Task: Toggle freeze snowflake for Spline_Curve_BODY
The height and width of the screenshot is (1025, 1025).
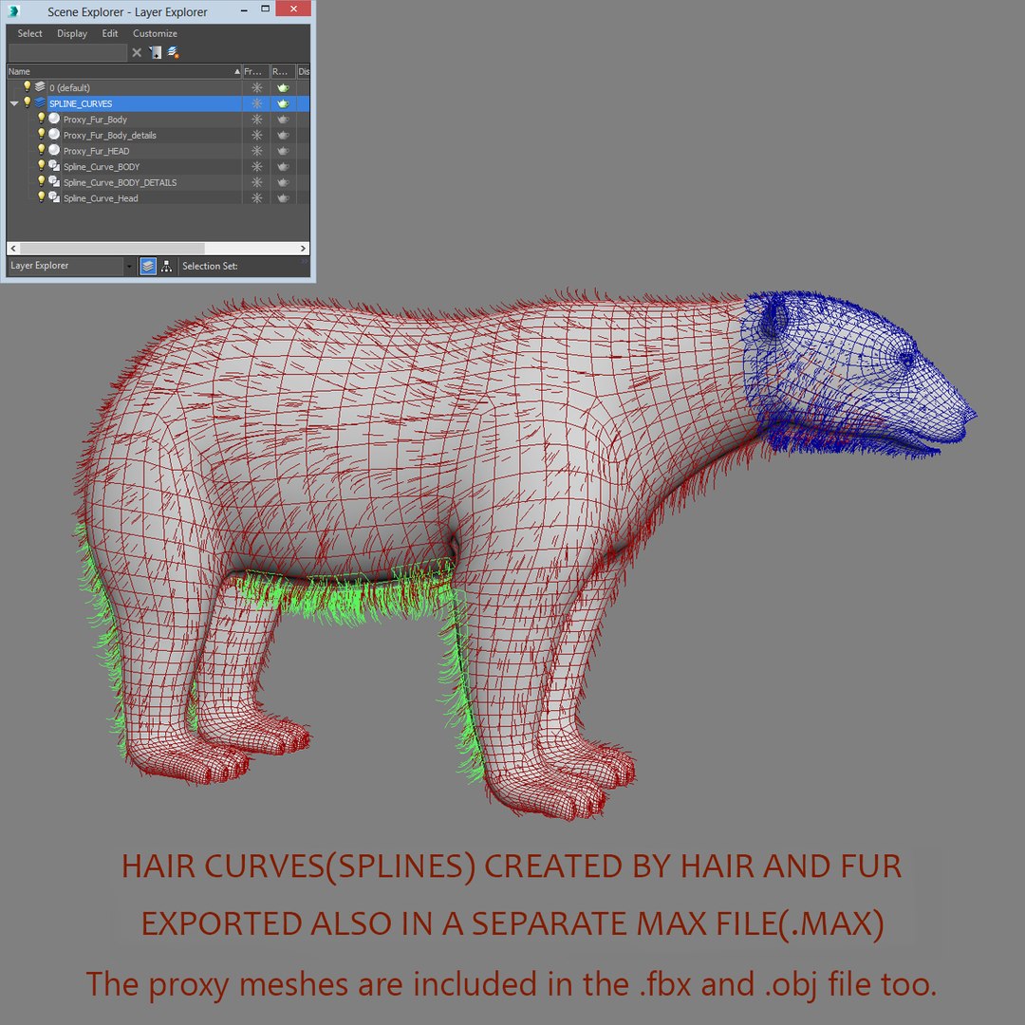Action: (x=257, y=166)
